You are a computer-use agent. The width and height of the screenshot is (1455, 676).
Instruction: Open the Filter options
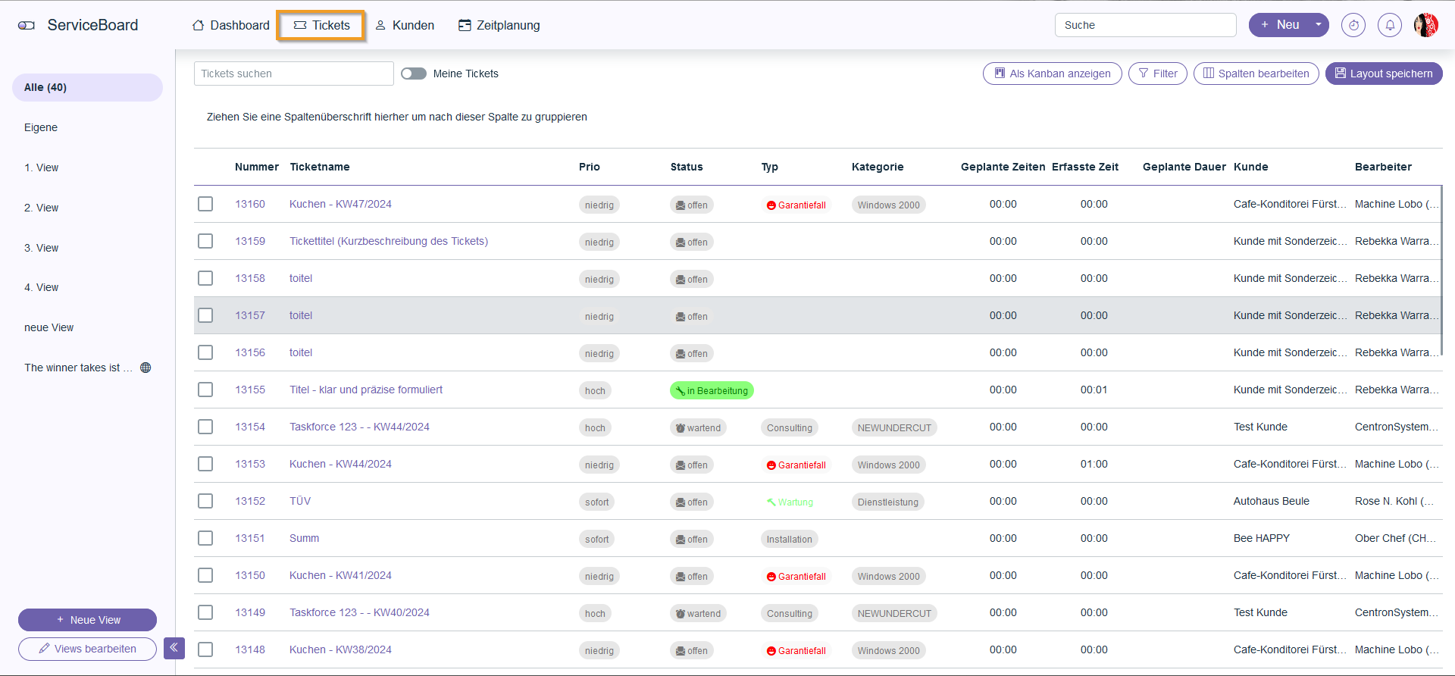pos(1157,74)
